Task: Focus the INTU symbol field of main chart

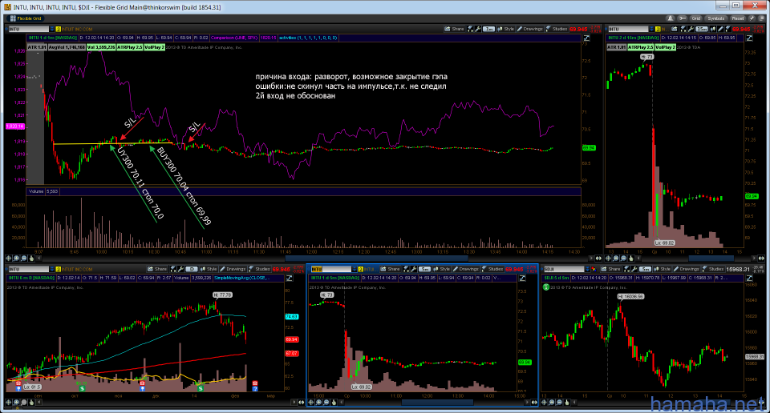Action: coord(28,29)
